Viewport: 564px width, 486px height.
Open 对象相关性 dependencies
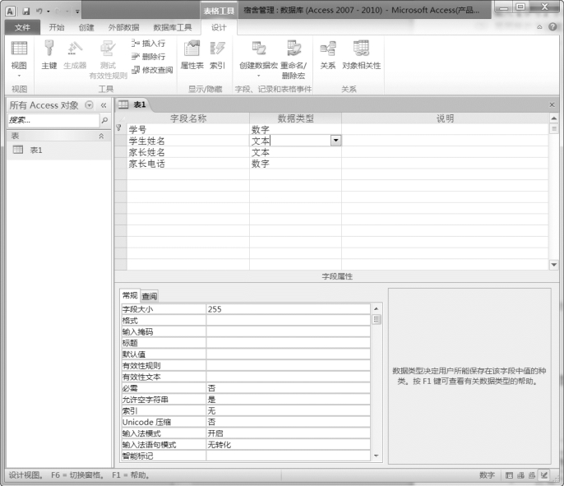pyautogui.click(x=361, y=54)
